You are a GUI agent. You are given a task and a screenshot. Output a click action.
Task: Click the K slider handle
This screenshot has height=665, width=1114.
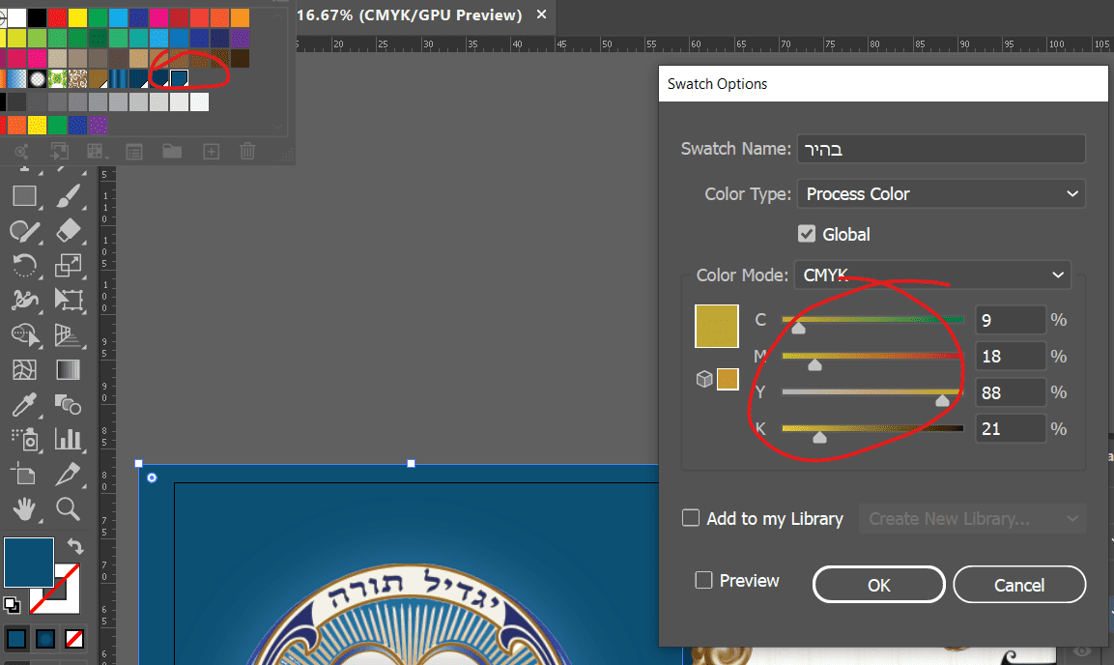point(820,437)
